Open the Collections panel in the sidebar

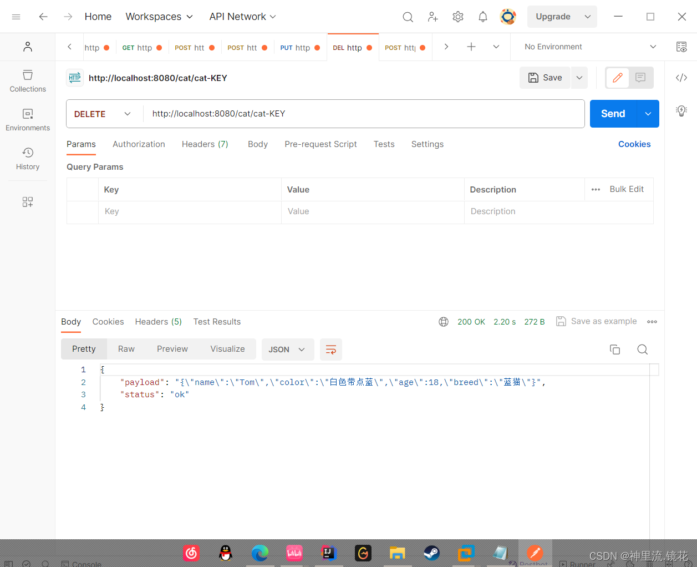coord(27,82)
